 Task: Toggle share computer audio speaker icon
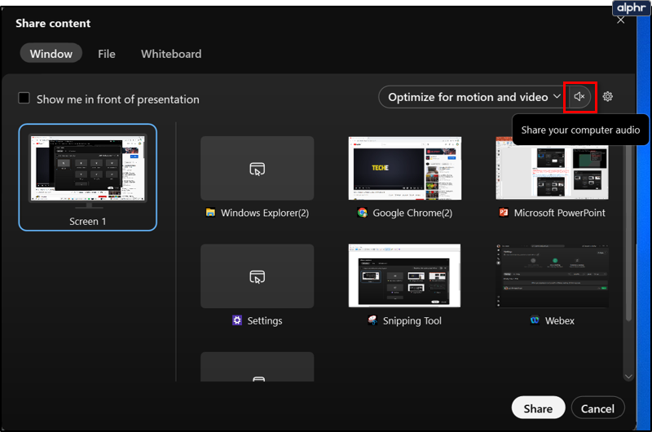(579, 97)
